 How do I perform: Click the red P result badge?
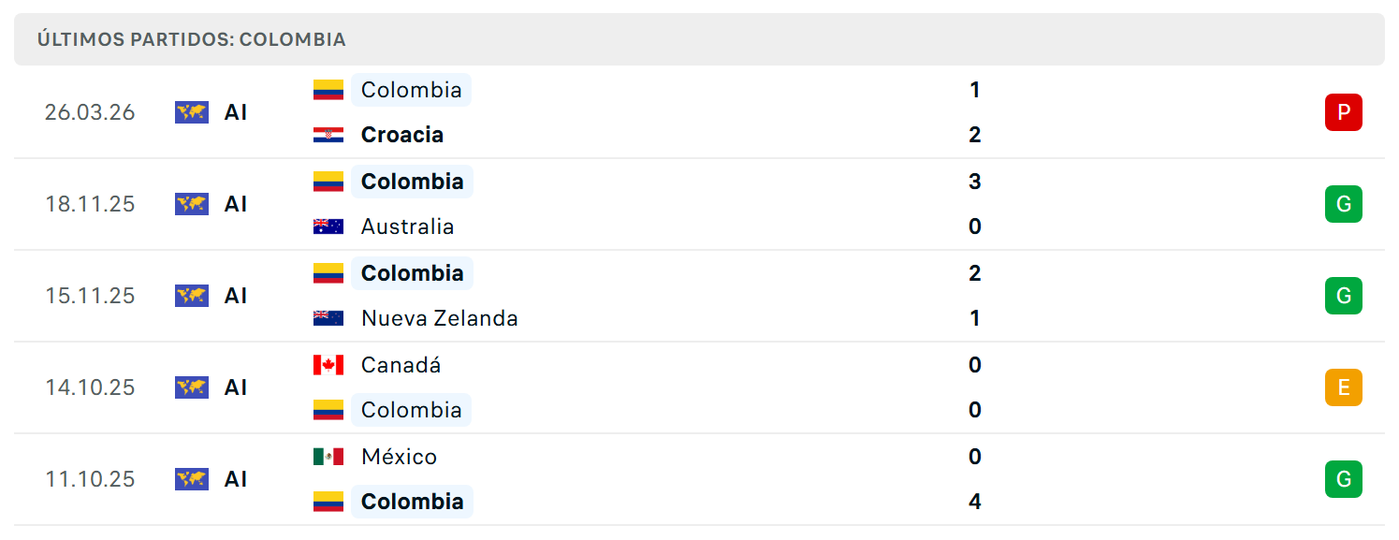(x=1344, y=112)
